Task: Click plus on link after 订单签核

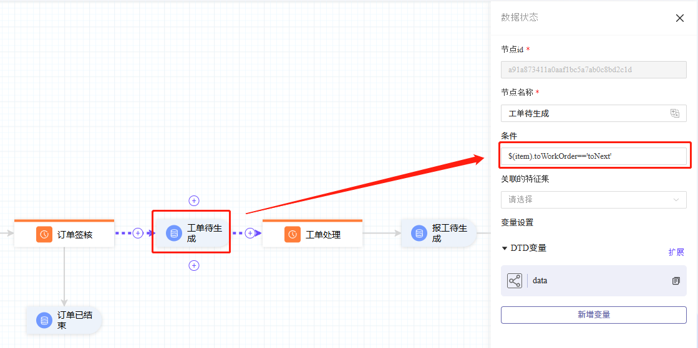Action: pos(138,233)
